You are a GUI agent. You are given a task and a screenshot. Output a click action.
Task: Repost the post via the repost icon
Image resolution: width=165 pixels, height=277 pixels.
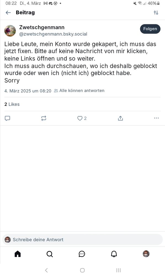[43, 118]
